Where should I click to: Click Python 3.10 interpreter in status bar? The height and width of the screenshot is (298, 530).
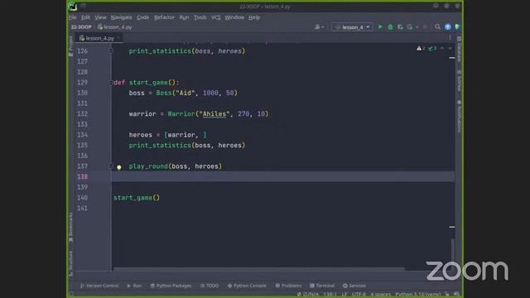[417, 295]
